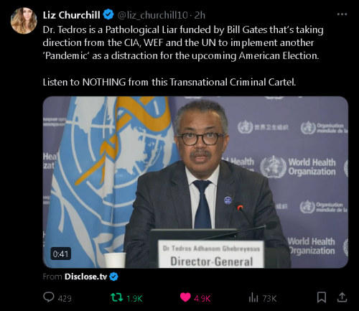Click the 1.9K reposts count
The height and width of the screenshot is (311, 359).
tap(134, 299)
